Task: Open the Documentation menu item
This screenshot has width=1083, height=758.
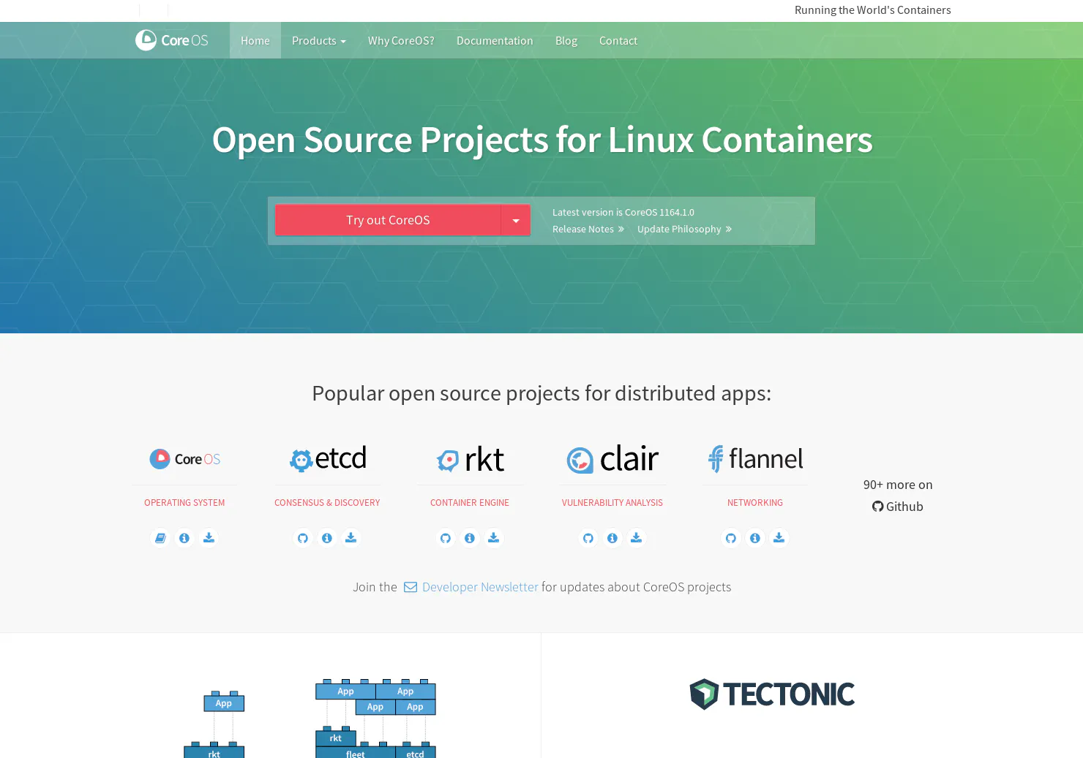Action: (495, 41)
